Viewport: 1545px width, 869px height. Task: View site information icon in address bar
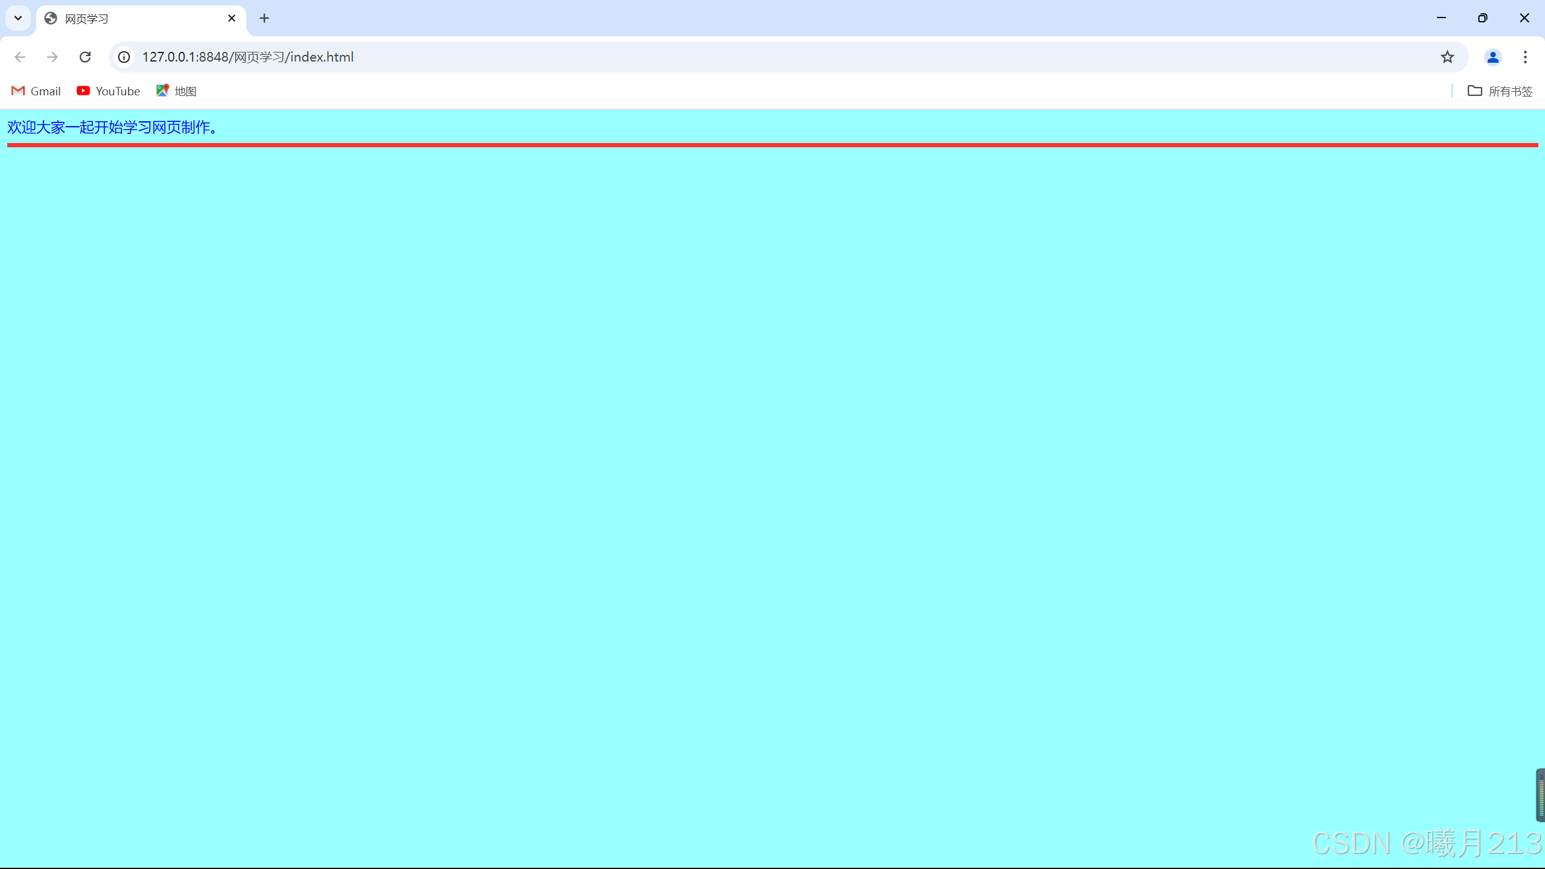point(124,57)
